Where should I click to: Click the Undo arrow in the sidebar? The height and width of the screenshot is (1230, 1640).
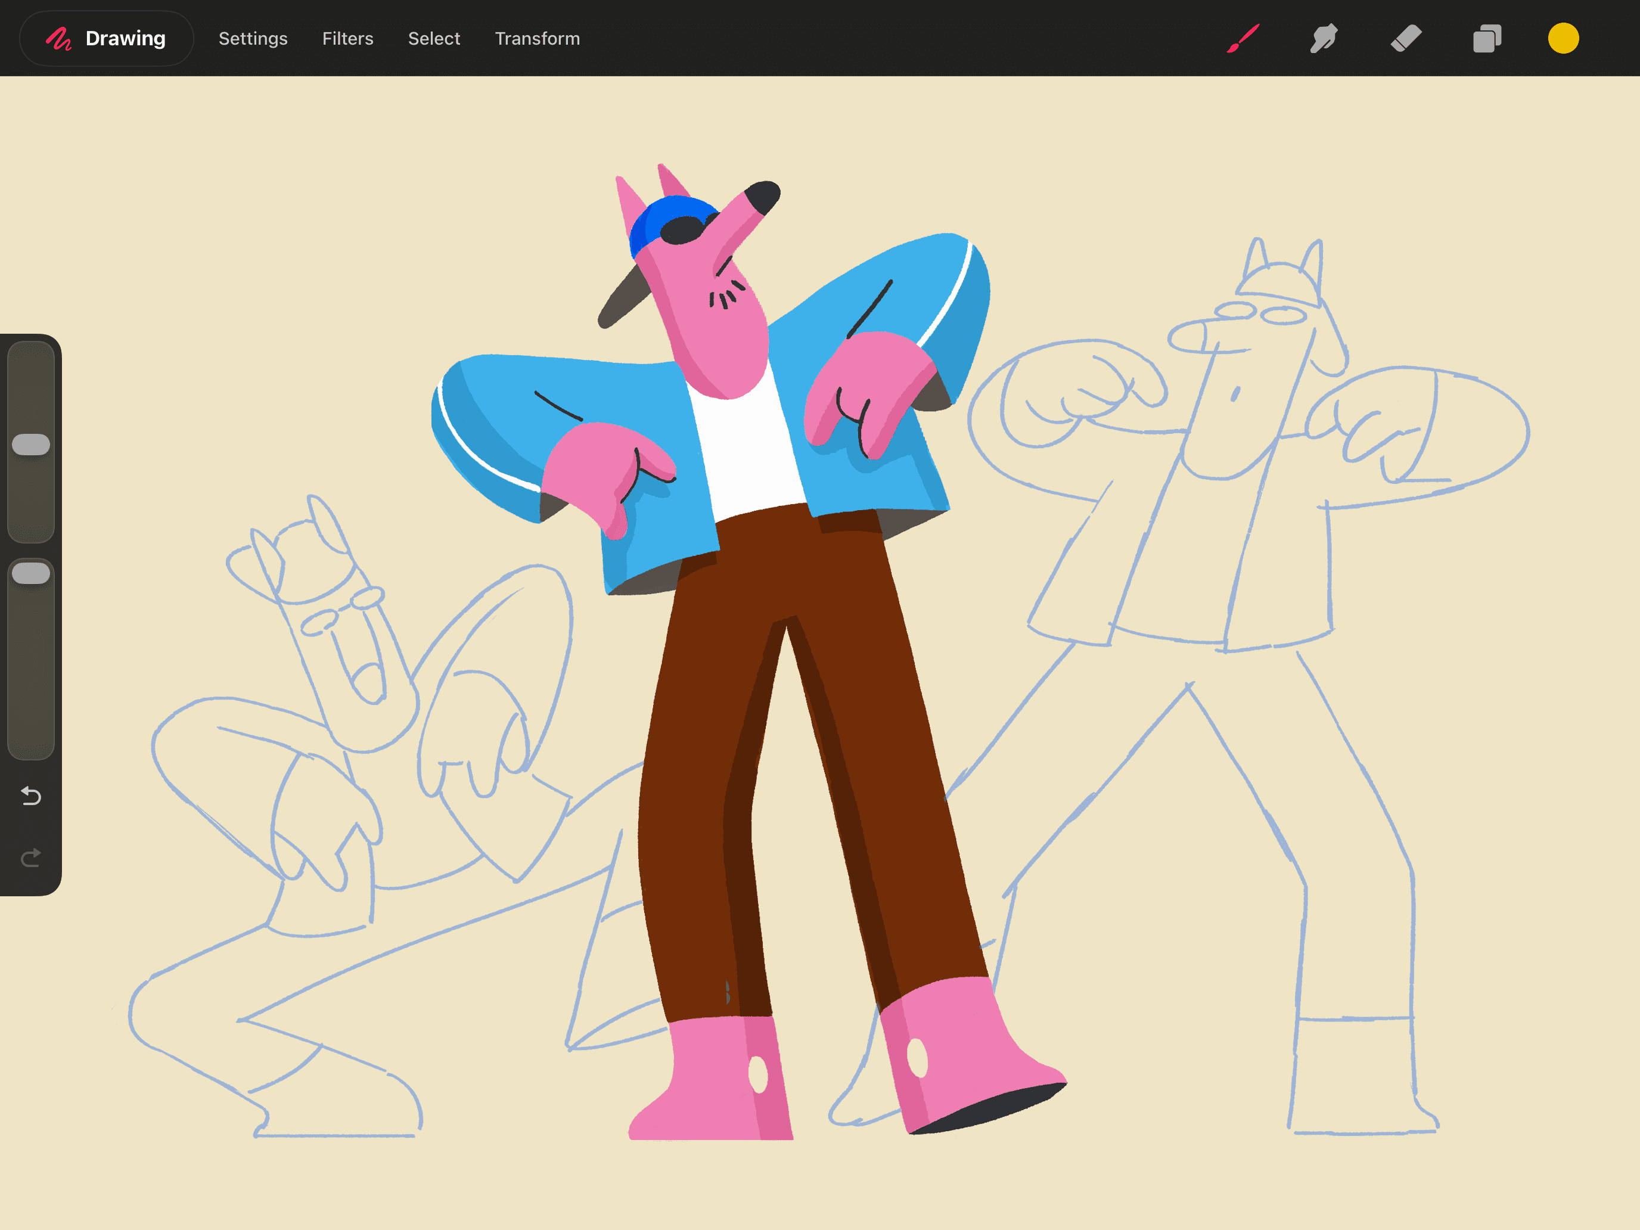(x=31, y=796)
